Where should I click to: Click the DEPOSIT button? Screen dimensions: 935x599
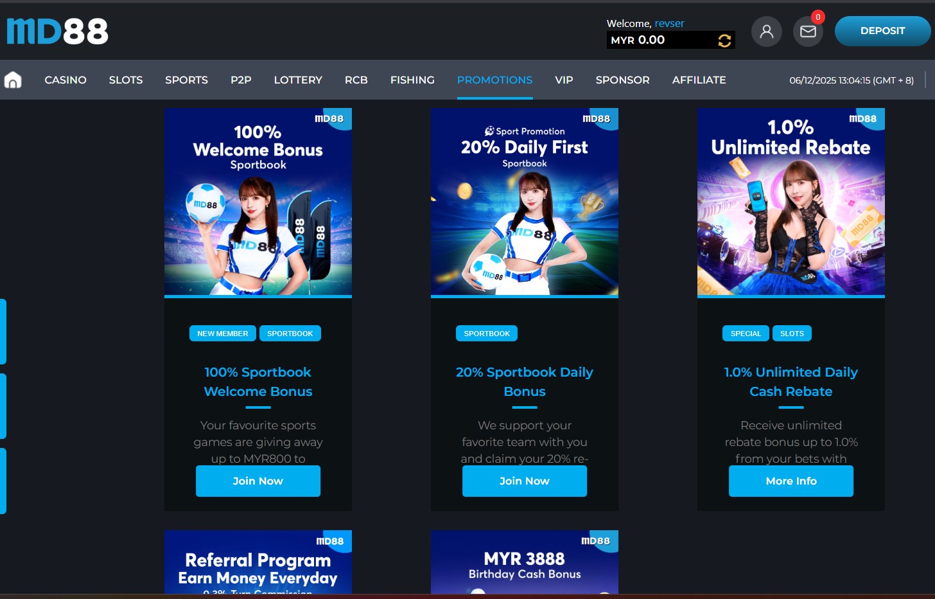pos(882,31)
